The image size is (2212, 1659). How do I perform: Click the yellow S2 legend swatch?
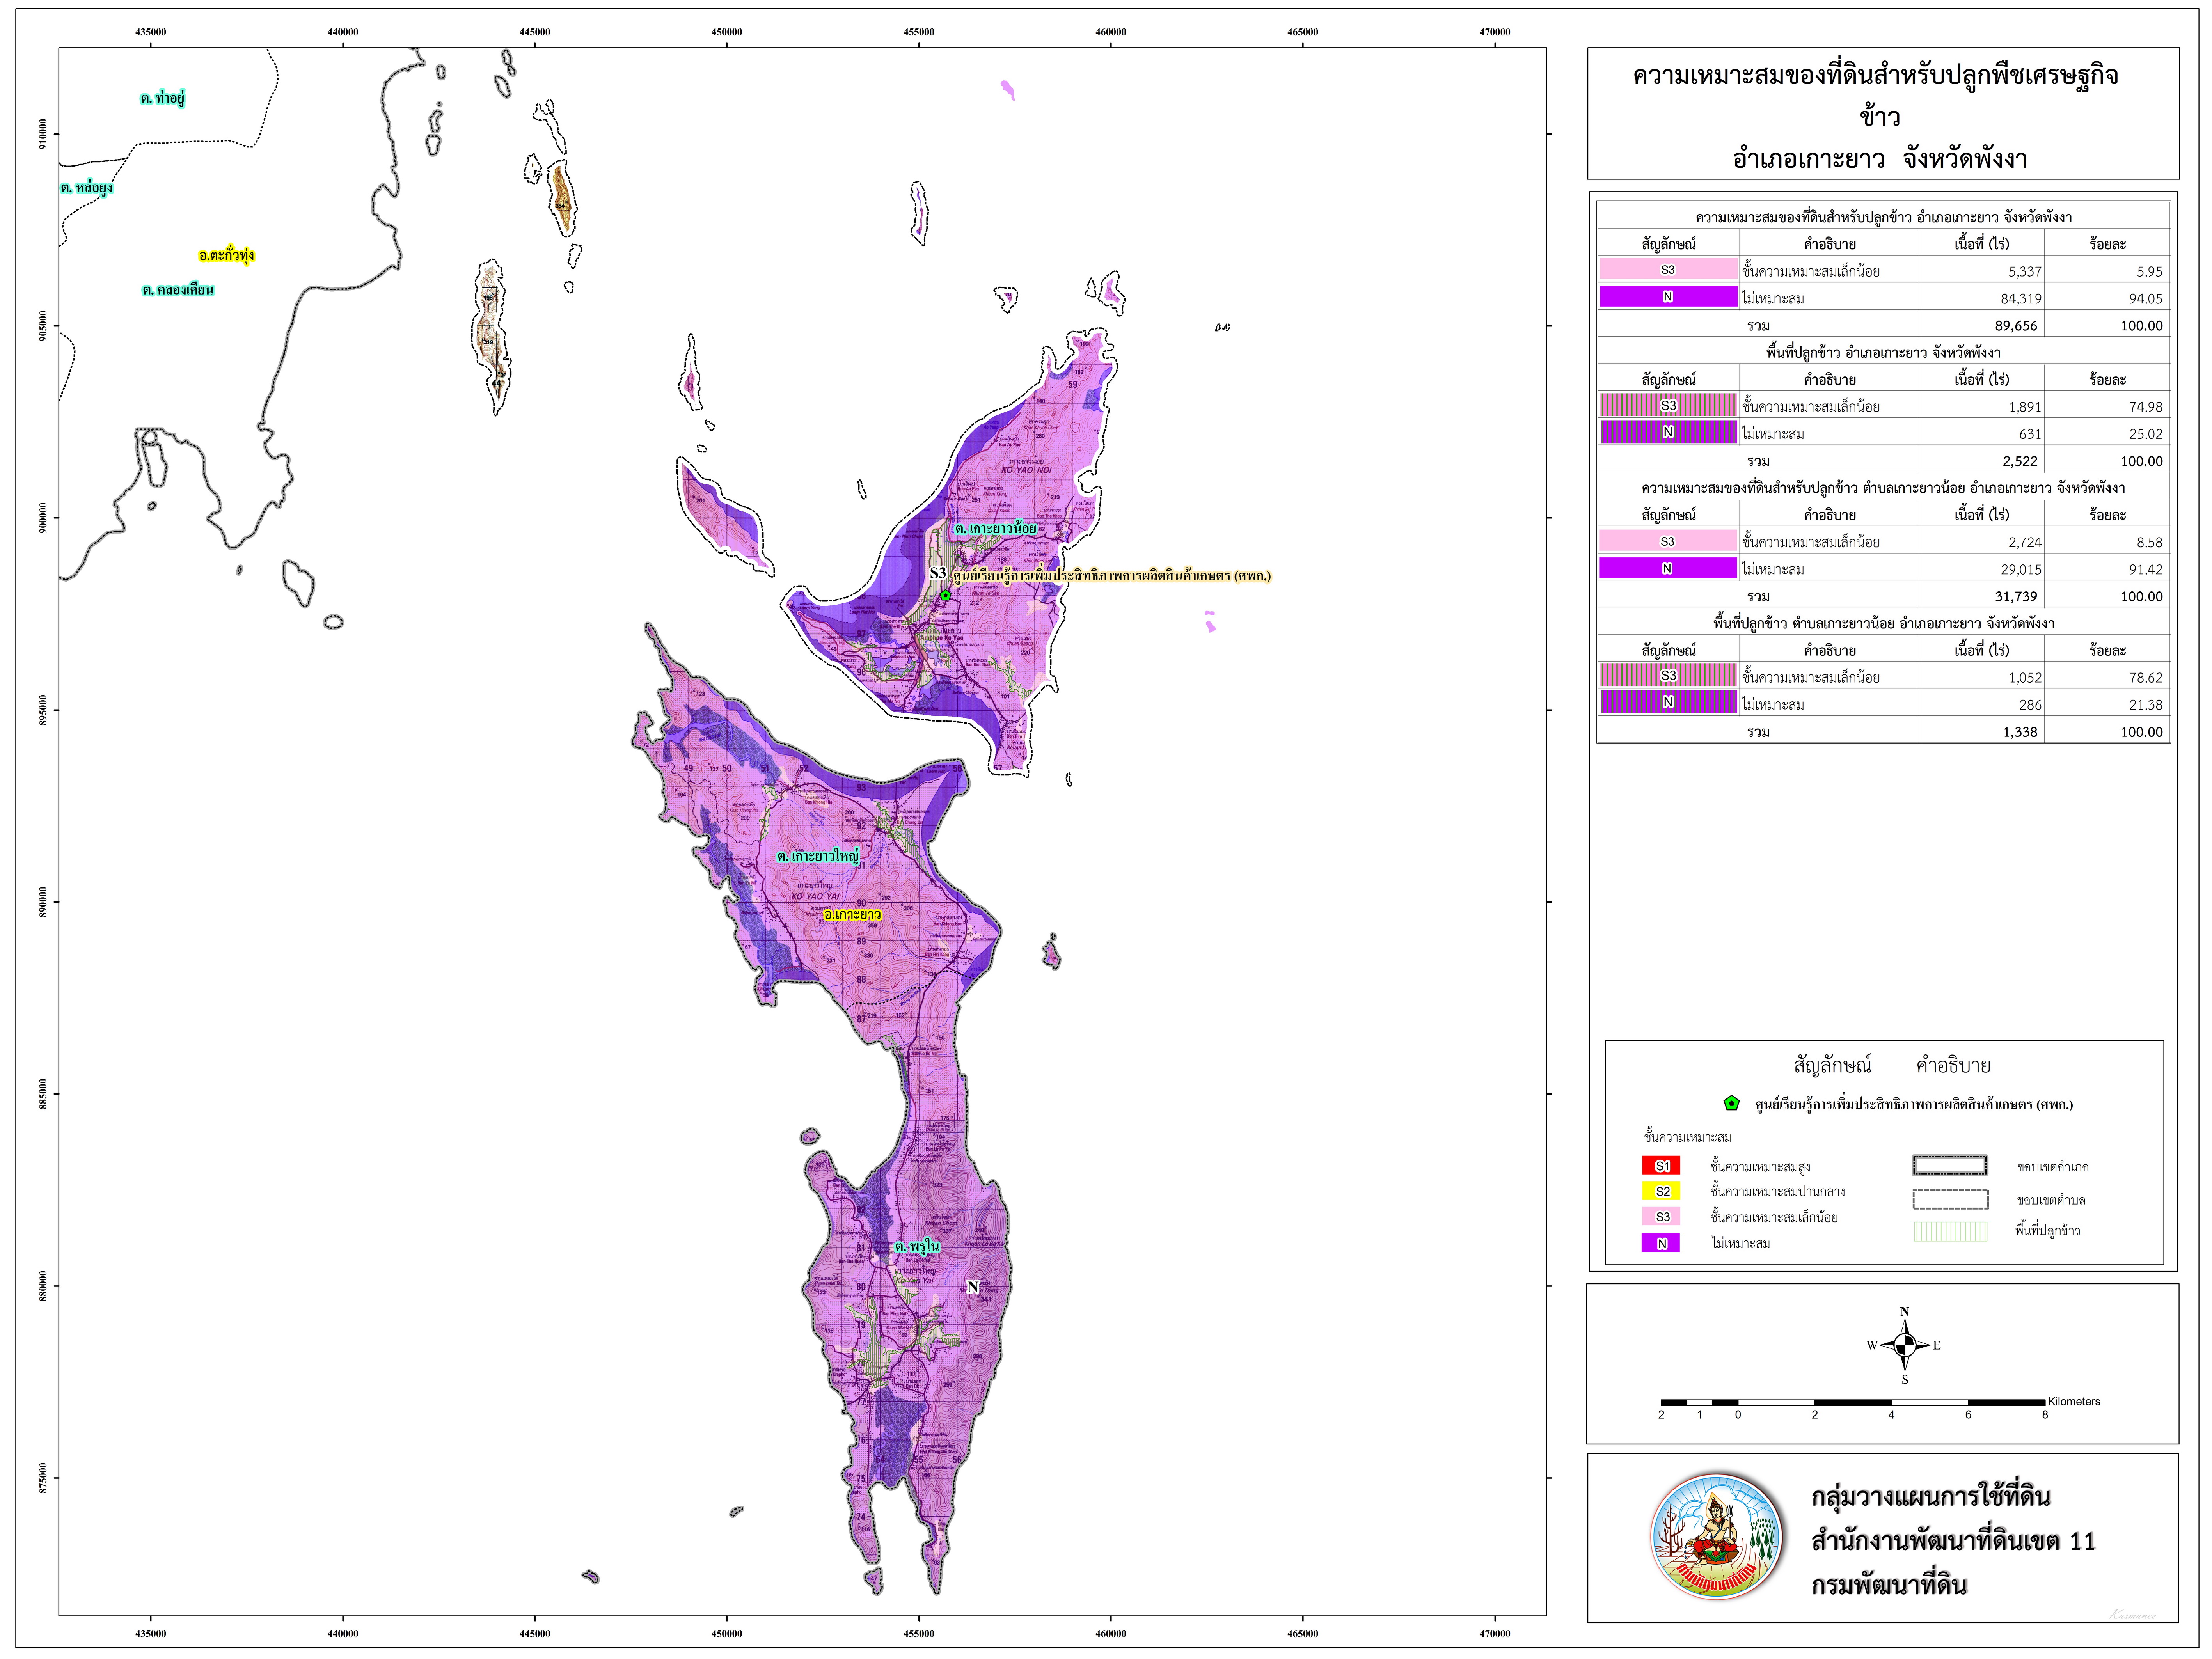tap(1662, 1191)
